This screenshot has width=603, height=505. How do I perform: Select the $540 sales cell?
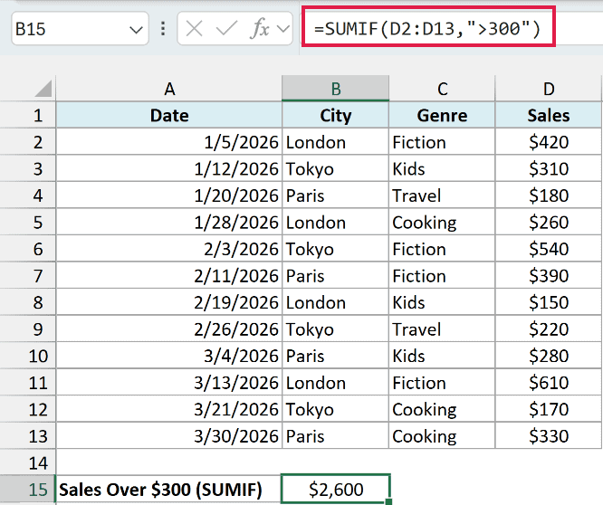tap(549, 249)
